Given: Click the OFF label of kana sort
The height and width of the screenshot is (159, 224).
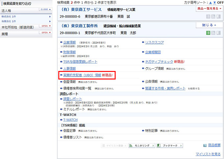Looking at the screenshot, I should 220,3.
